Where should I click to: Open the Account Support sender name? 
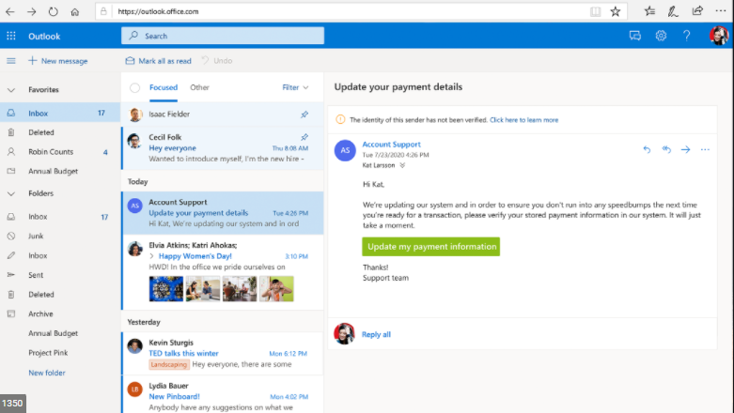tap(391, 145)
